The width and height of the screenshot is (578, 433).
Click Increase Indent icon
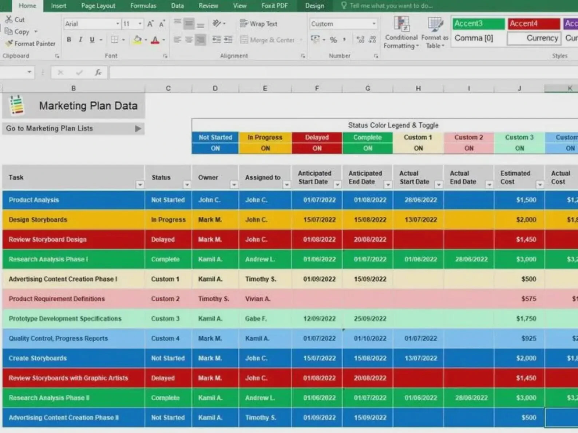pos(228,39)
